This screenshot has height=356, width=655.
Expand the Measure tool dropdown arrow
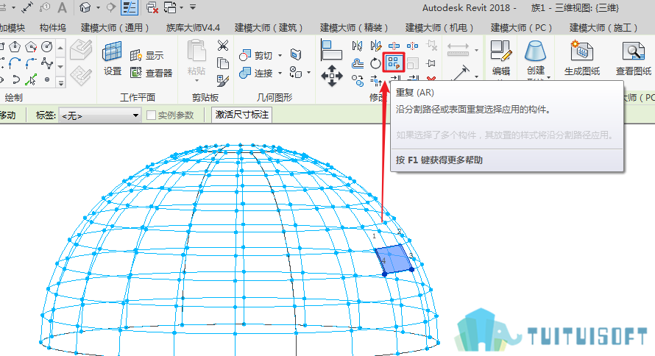(x=477, y=50)
